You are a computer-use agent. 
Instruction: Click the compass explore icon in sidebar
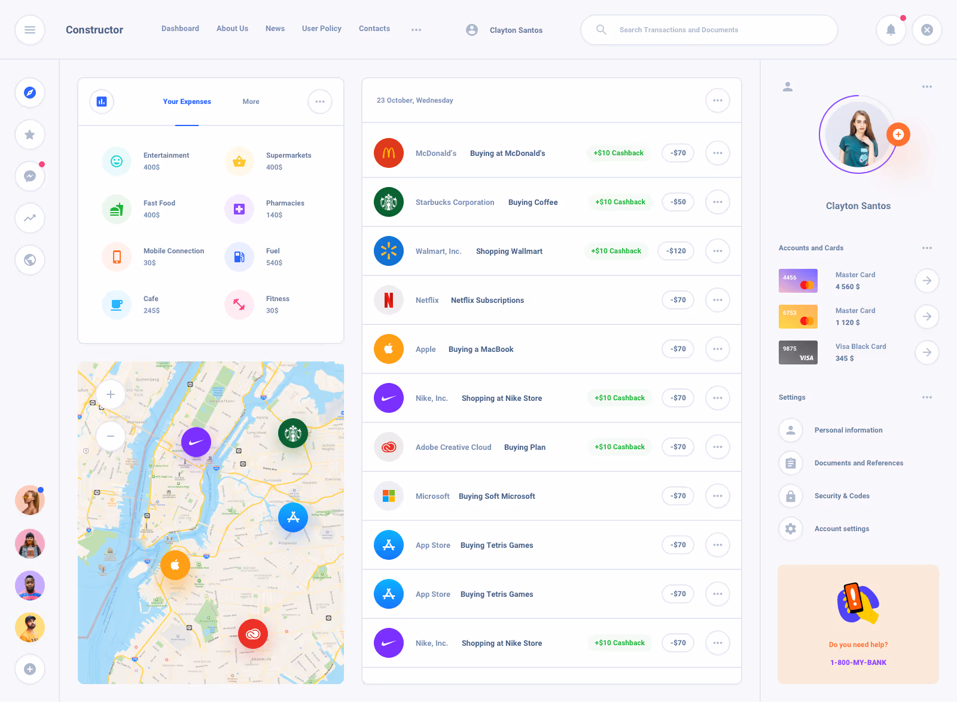pos(30,93)
